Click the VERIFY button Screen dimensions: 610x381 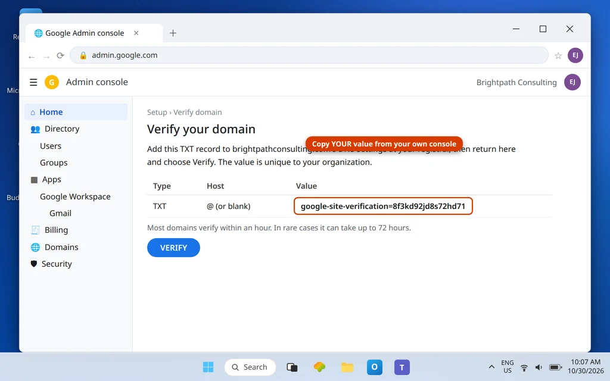[x=173, y=248]
